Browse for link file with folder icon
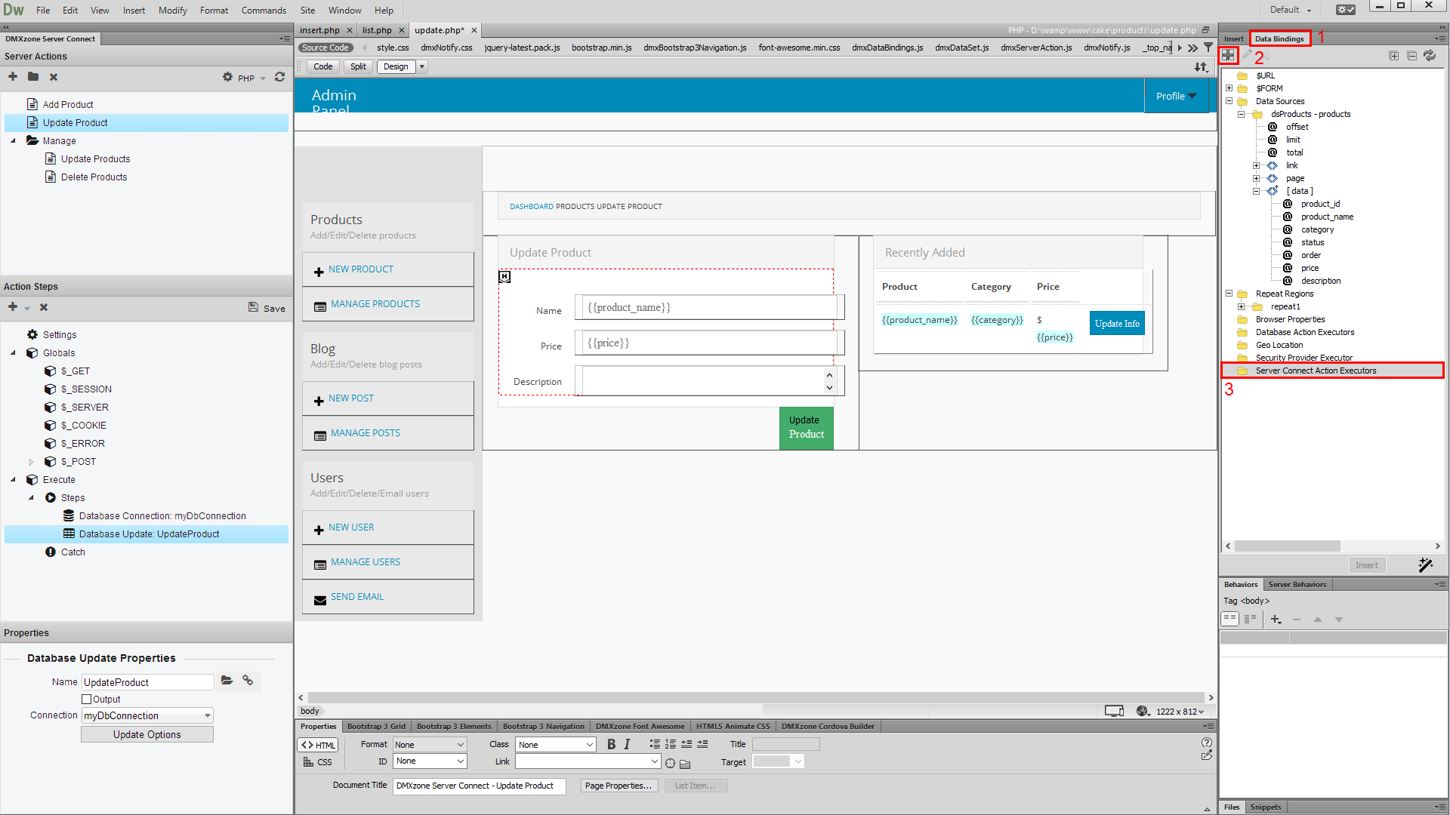 click(x=685, y=763)
